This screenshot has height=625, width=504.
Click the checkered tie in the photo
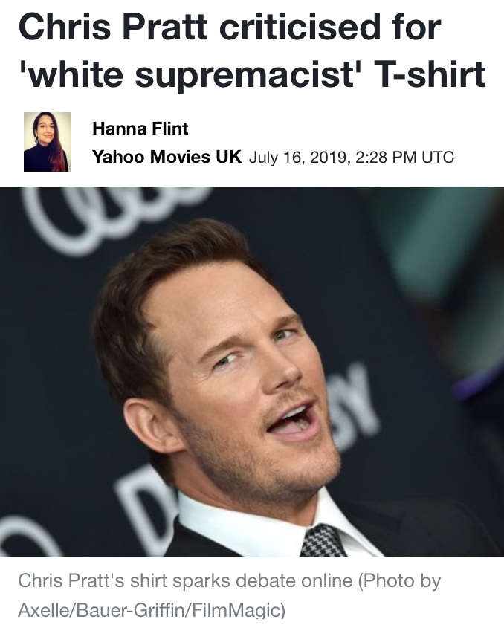point(322,540)
